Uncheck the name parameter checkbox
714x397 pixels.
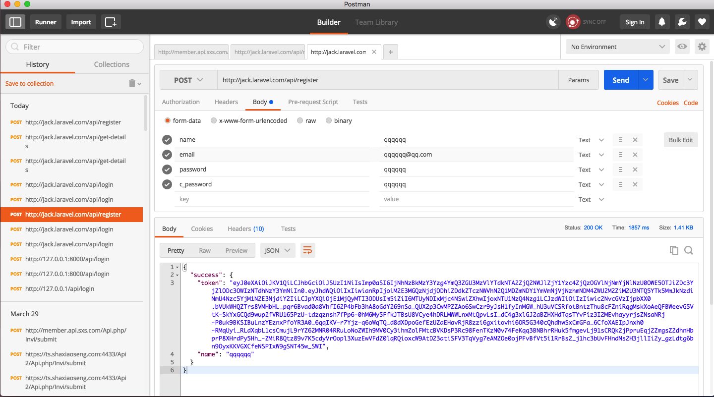tap(167, 140)
